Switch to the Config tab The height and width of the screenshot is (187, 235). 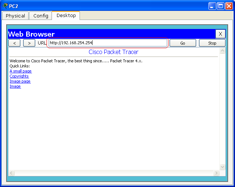click(41, 16)
